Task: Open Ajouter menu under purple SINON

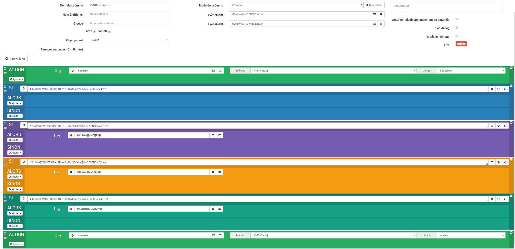Action: (15, 153)
